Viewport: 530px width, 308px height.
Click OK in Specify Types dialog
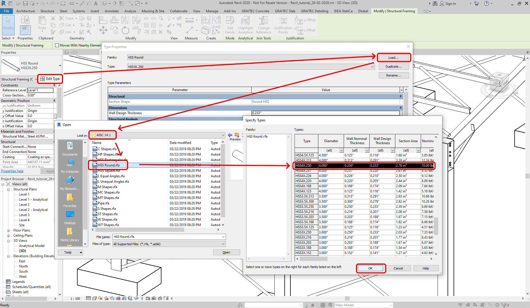tap(370, 268)
